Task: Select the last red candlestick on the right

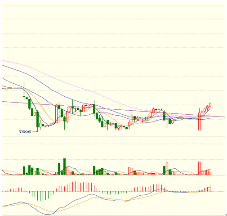Action: point(210,105)
